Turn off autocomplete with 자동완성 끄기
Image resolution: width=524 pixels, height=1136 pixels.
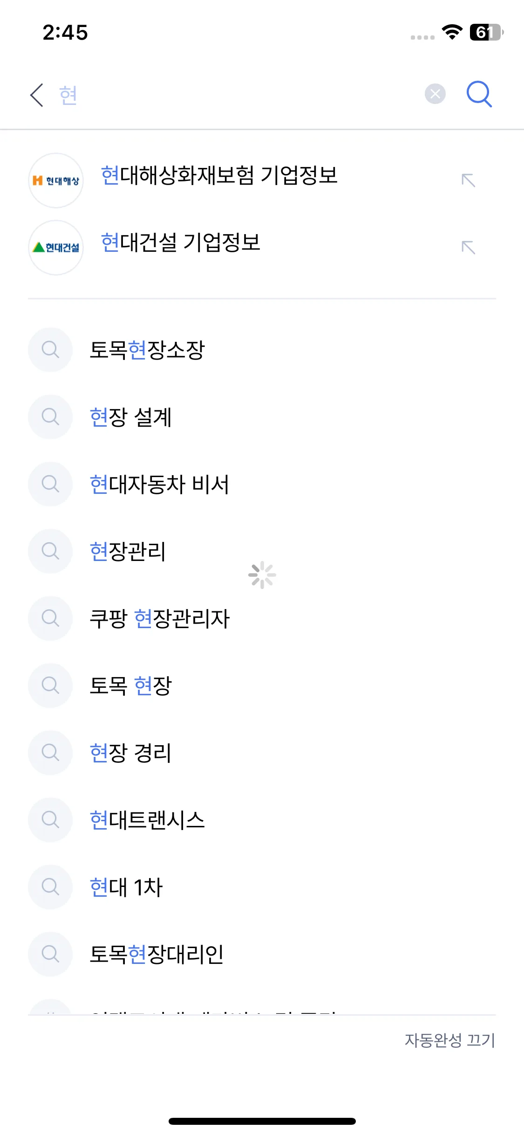point(449,1040)
